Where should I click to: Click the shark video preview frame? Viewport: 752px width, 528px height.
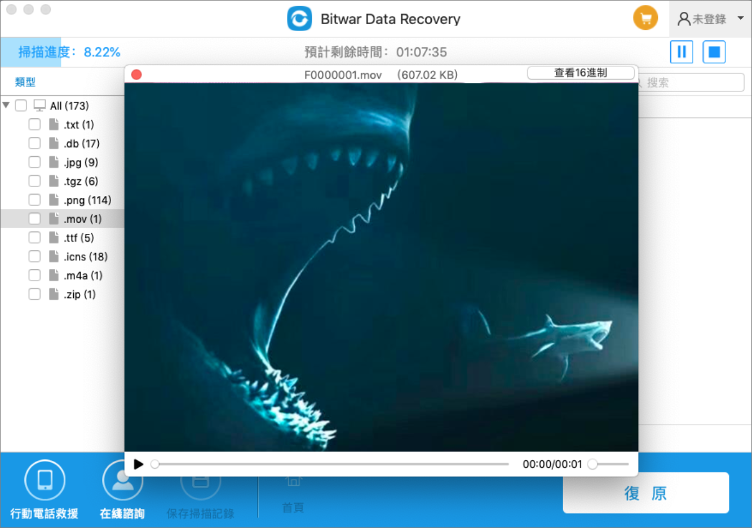(381, 267)
